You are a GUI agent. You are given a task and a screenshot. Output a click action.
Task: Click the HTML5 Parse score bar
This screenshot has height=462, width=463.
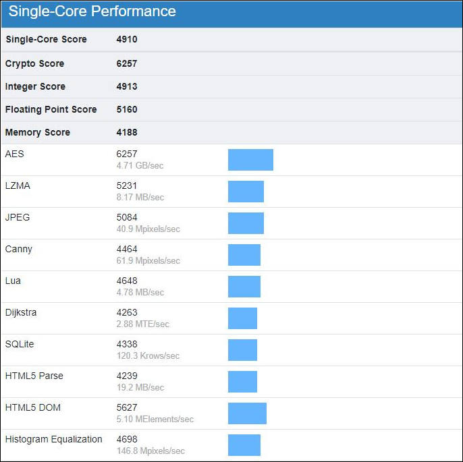(242, 382)
